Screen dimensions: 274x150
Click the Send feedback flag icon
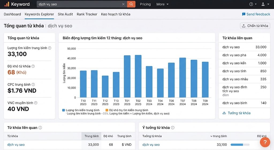click(243, 14)
